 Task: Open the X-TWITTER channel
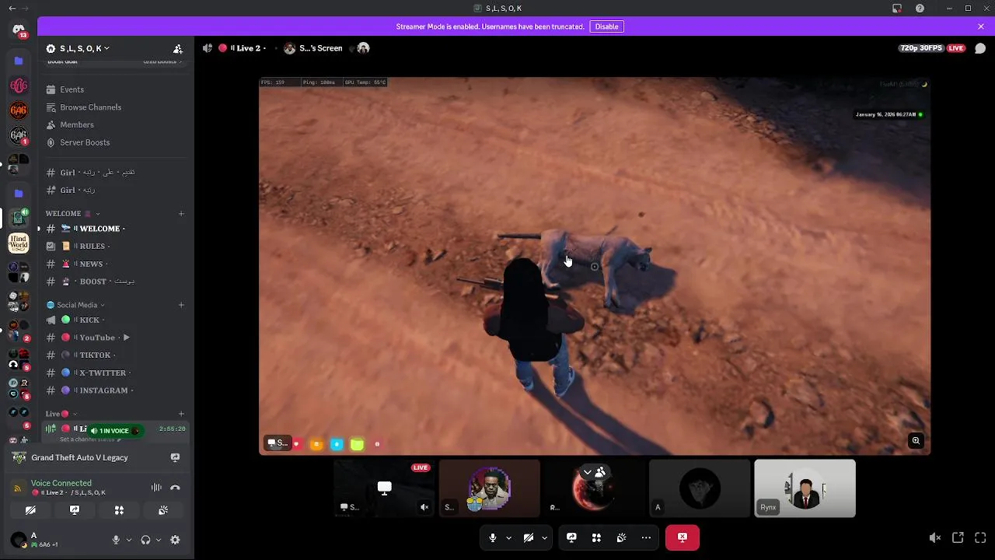tap(115, 373)
